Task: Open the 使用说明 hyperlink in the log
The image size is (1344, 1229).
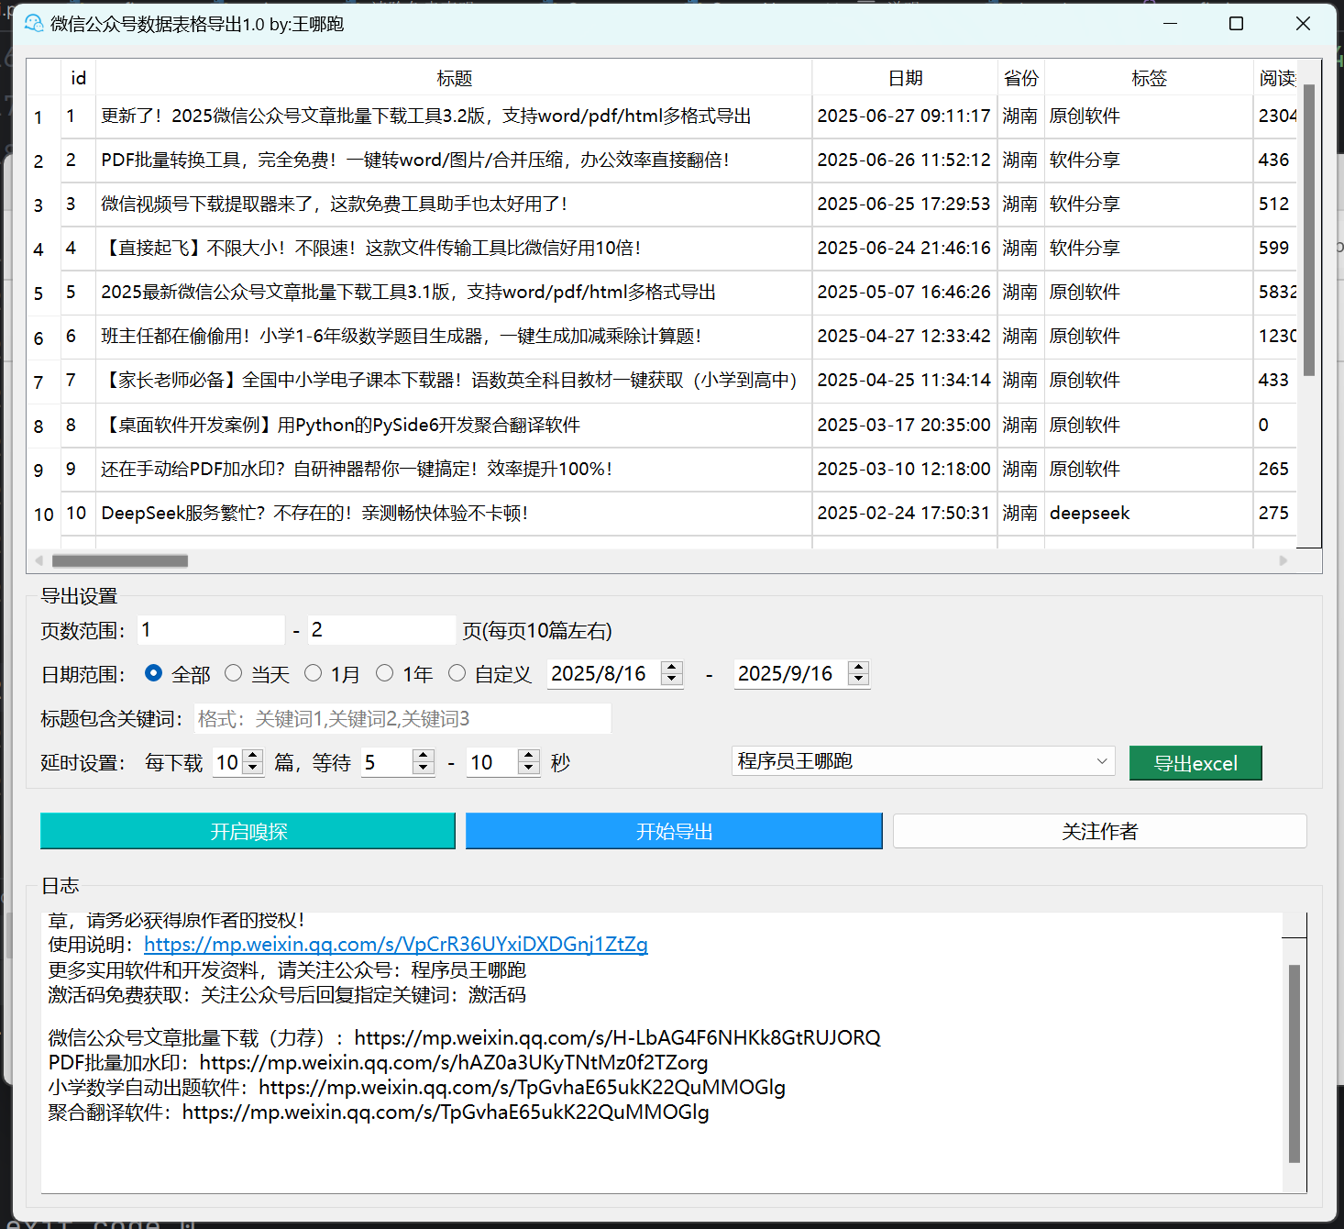Action: click(396, 945)
